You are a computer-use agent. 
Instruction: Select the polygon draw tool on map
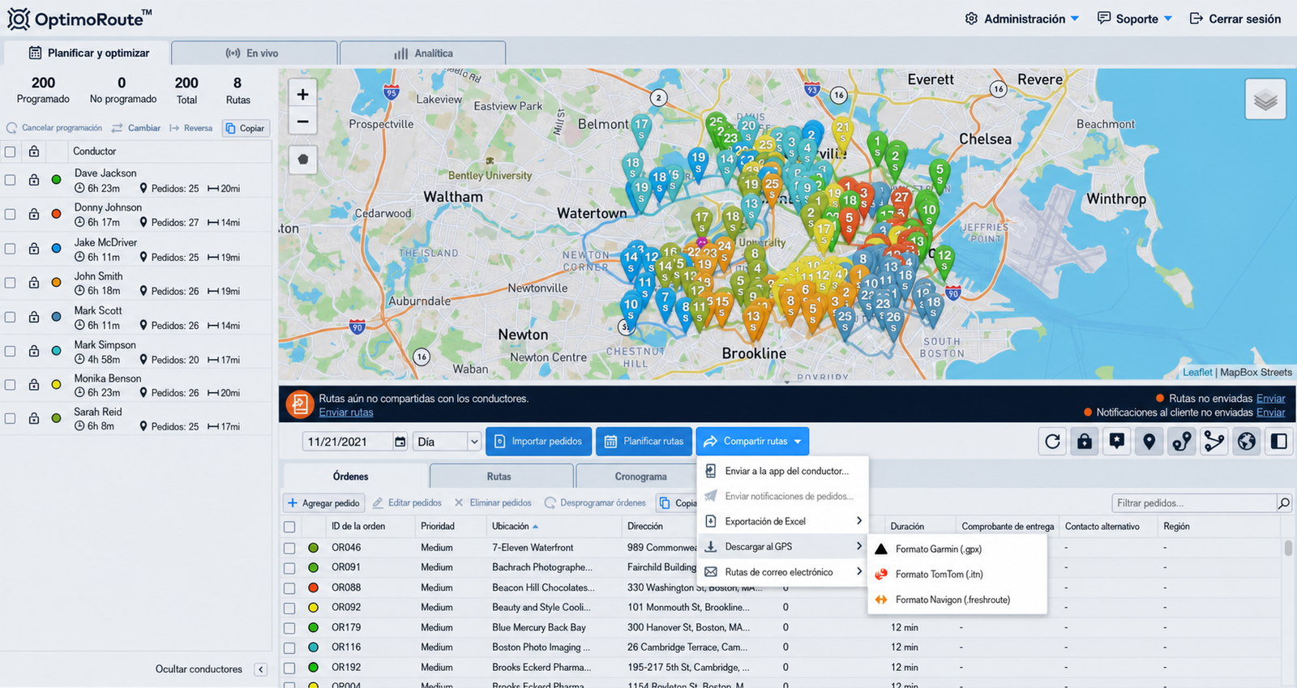click(x=302, y=160)
